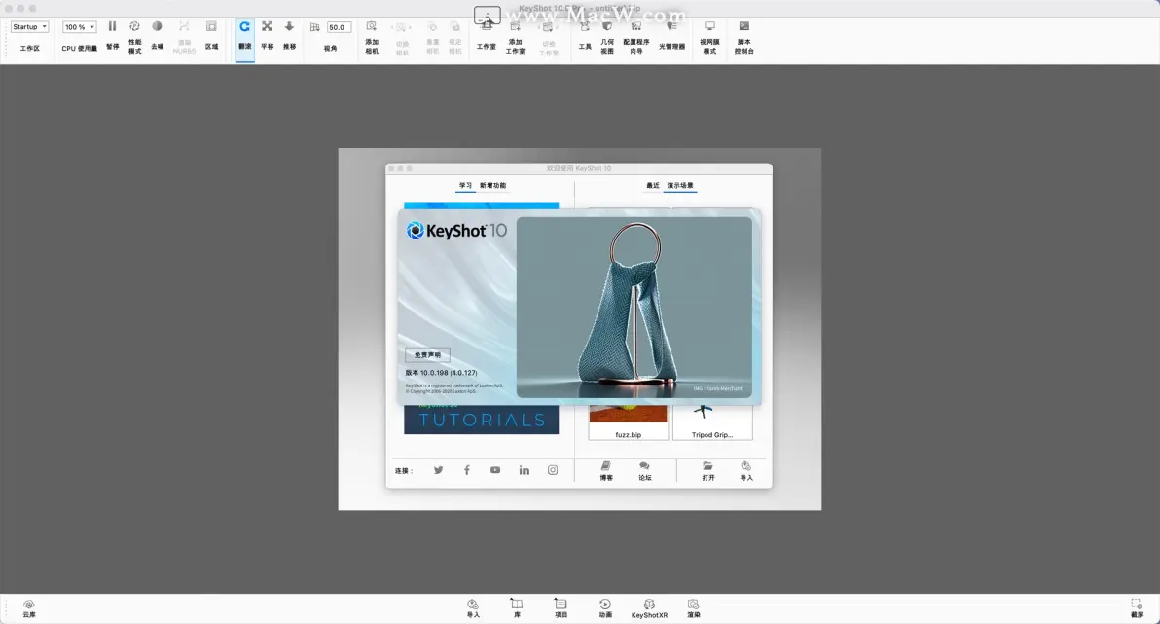Click 打开 open in welcome window
The image size is (1160, 624).
(x=708, y=471)
